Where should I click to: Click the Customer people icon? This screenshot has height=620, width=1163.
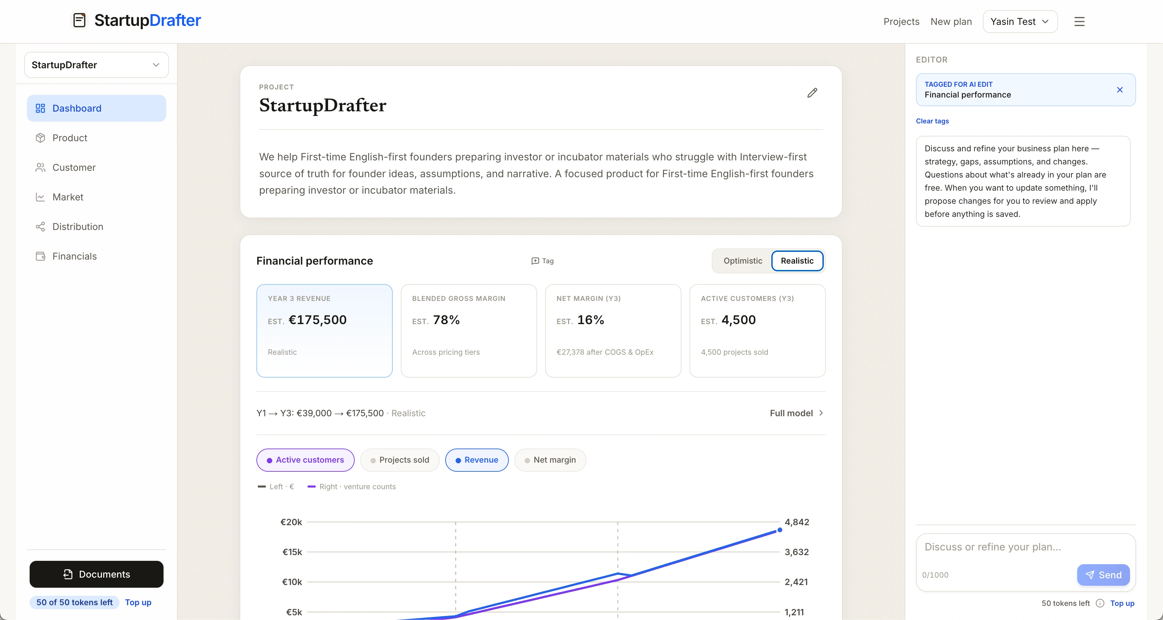[x=40, y=167]
